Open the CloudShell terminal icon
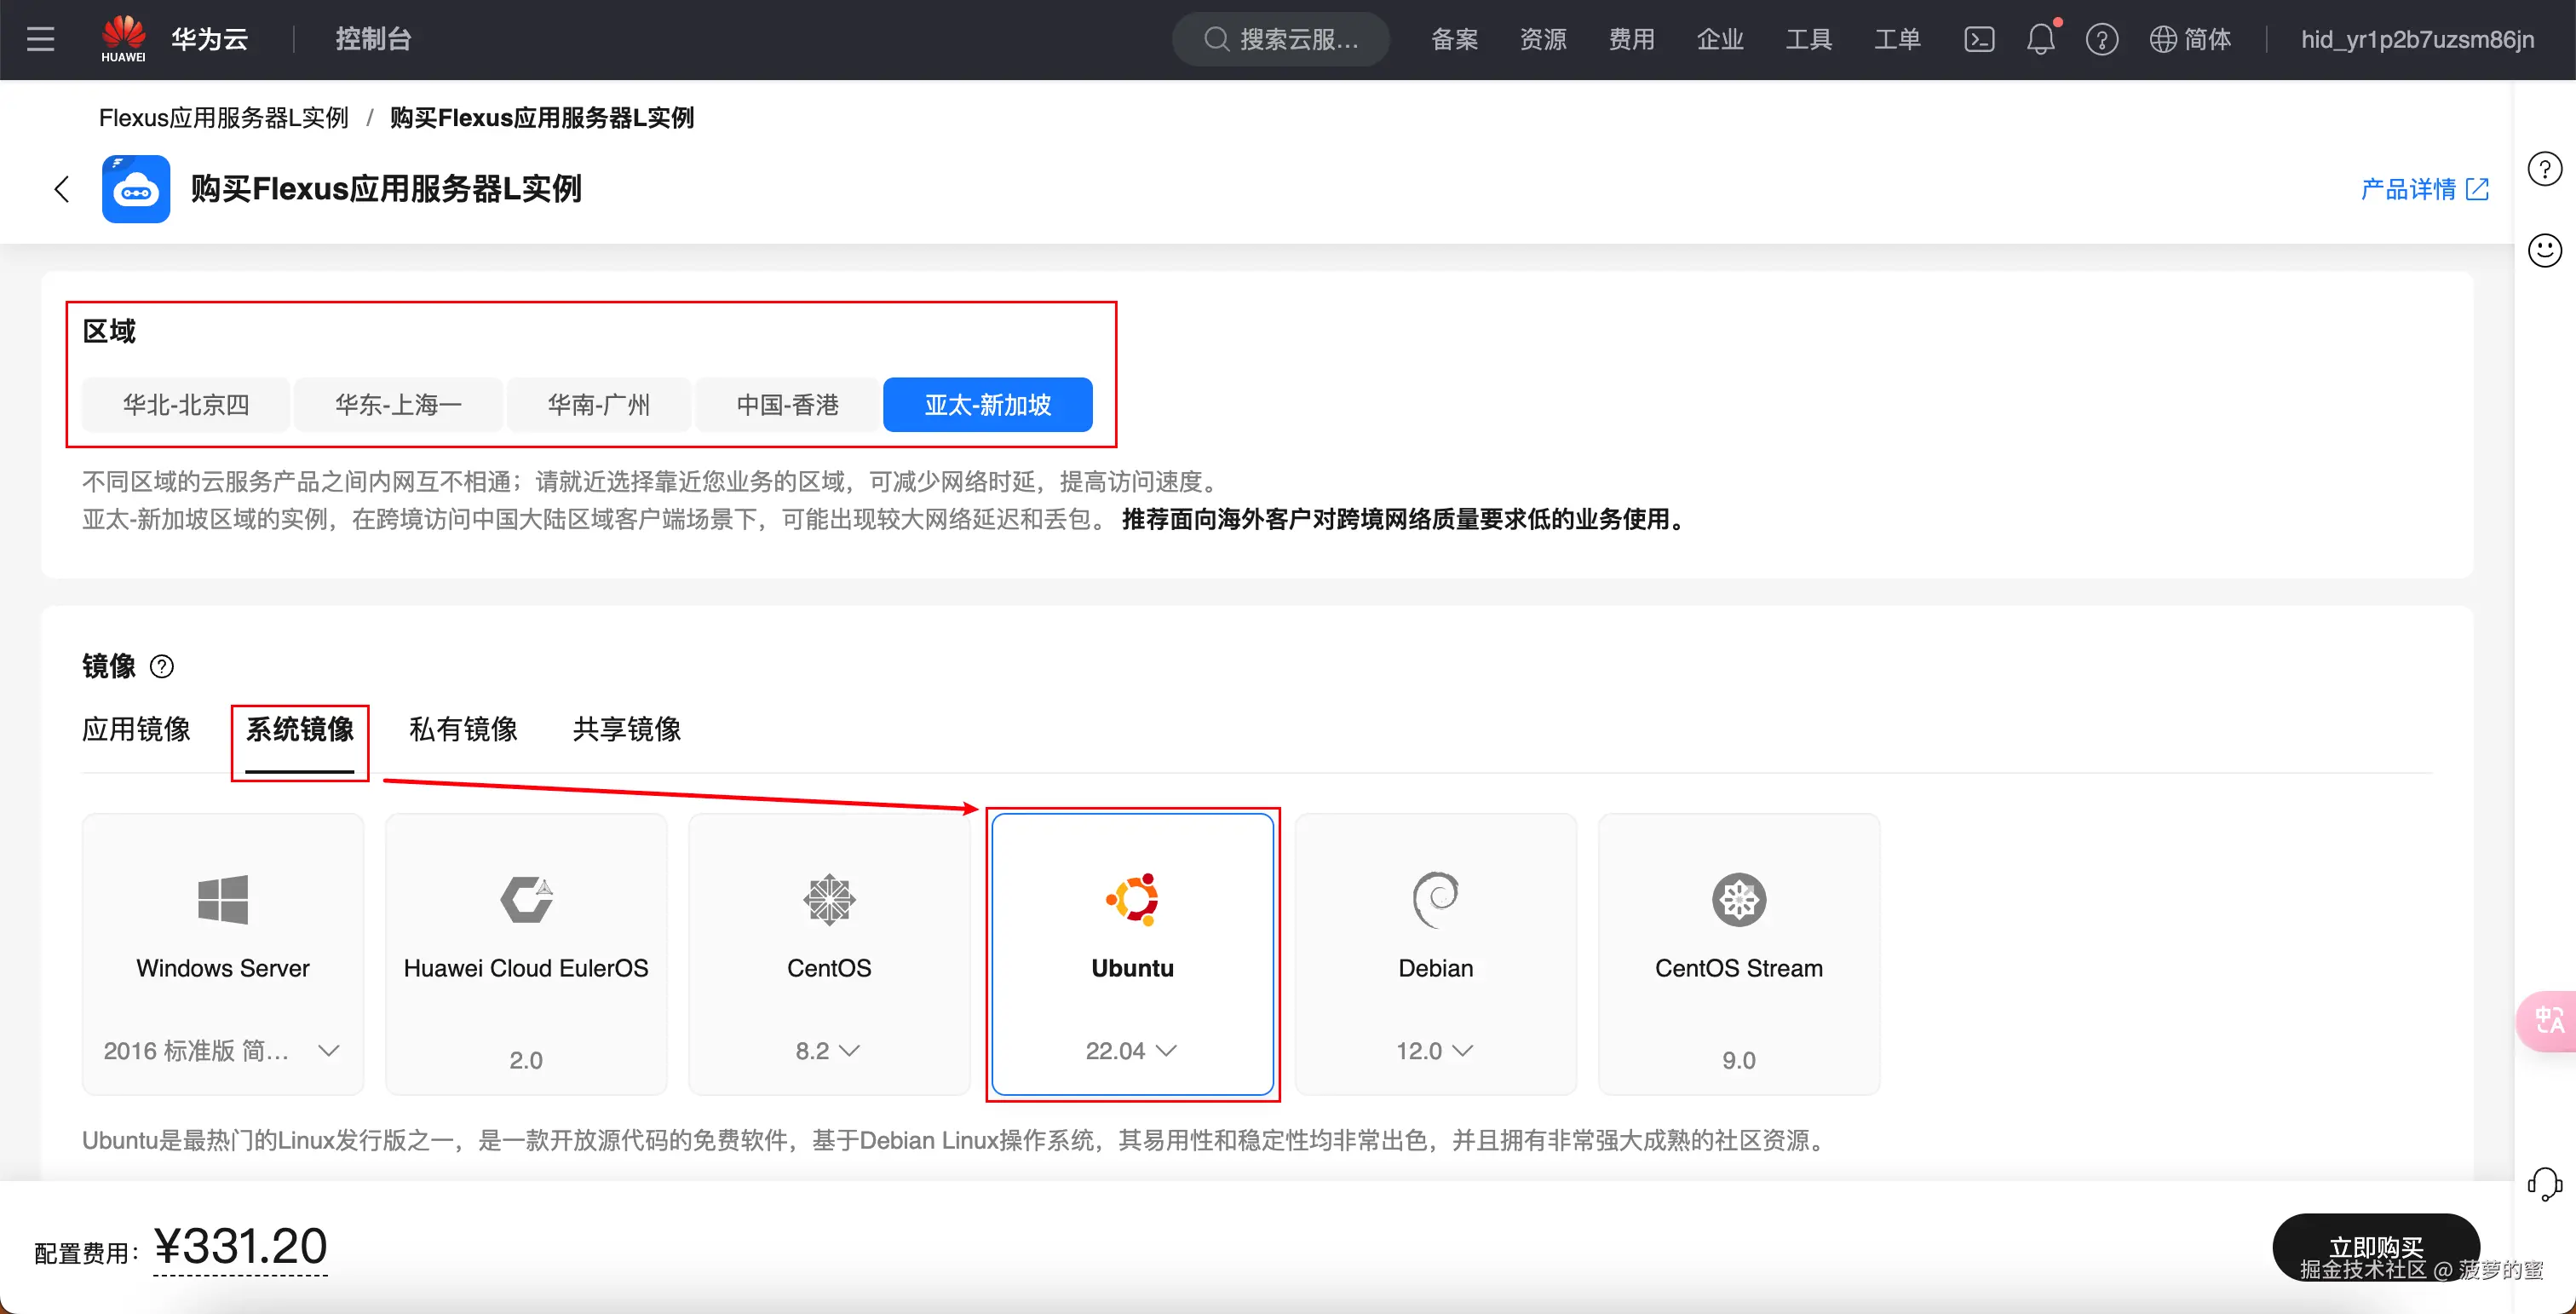 coord(1979,39)
